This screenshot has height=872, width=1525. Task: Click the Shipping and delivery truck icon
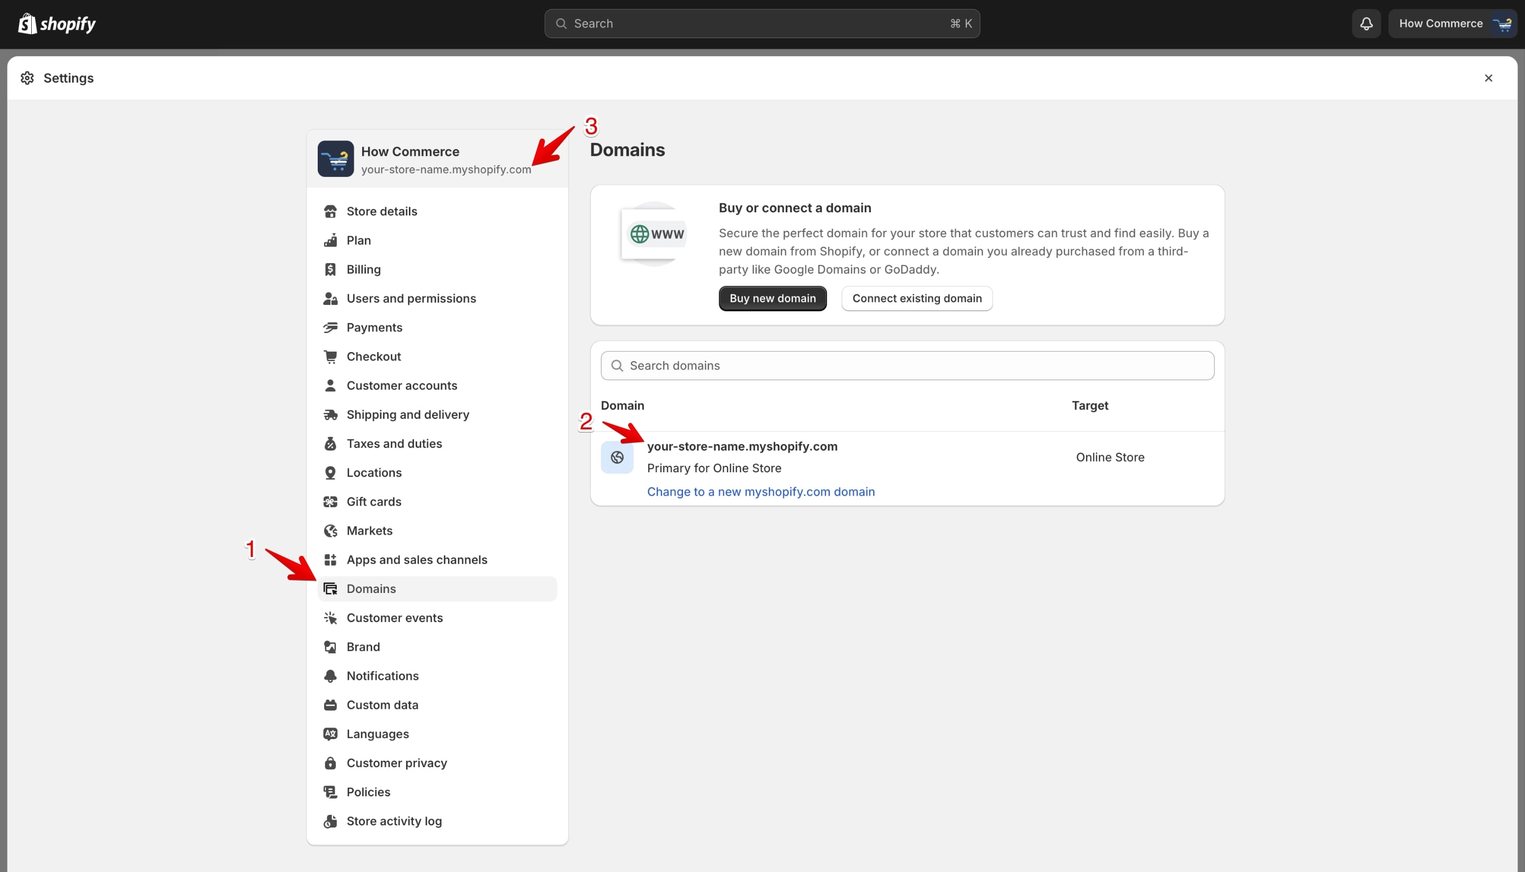[330, 415]
